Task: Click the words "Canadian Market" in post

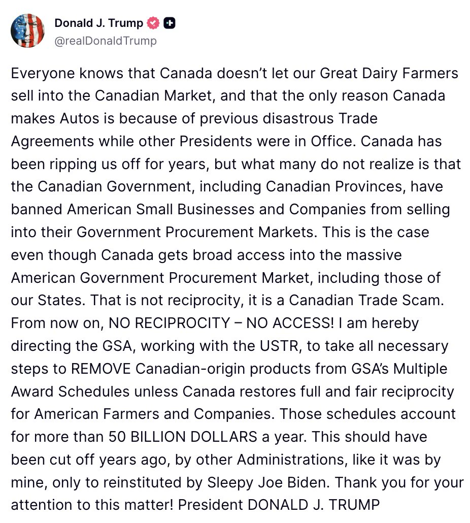Action: click(153, 96)
